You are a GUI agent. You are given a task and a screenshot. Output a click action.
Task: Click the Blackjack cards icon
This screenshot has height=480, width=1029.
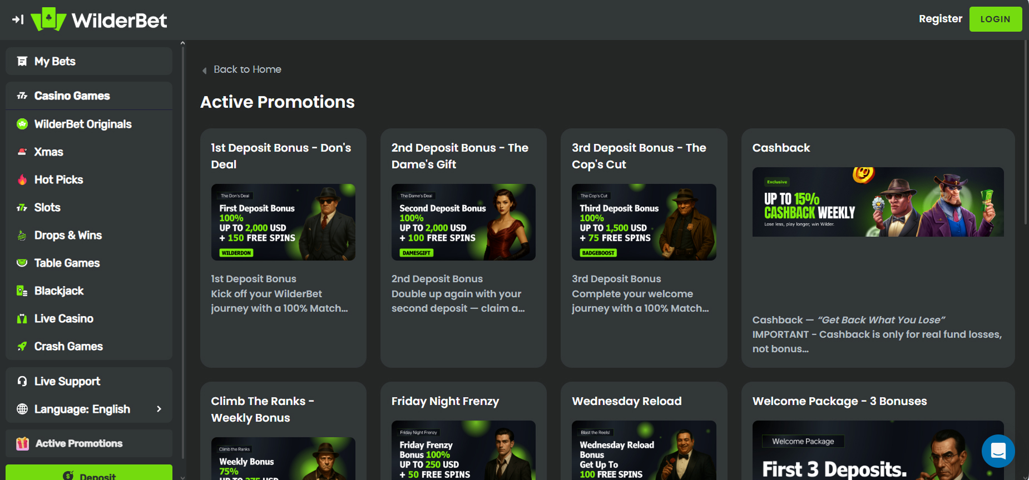22,291
